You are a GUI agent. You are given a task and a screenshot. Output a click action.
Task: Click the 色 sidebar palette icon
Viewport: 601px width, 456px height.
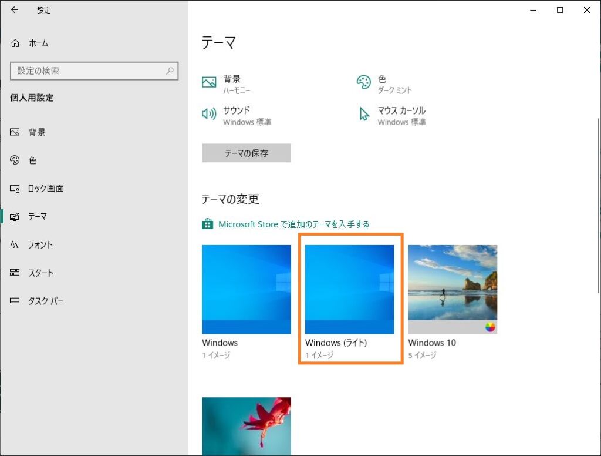click(15, 160)
